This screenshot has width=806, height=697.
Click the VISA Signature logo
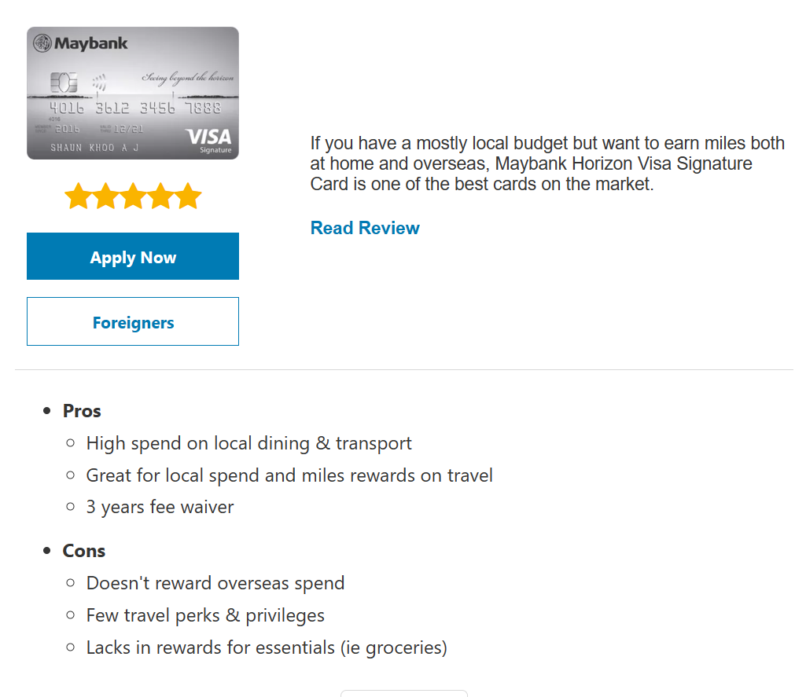pos(209,141)
